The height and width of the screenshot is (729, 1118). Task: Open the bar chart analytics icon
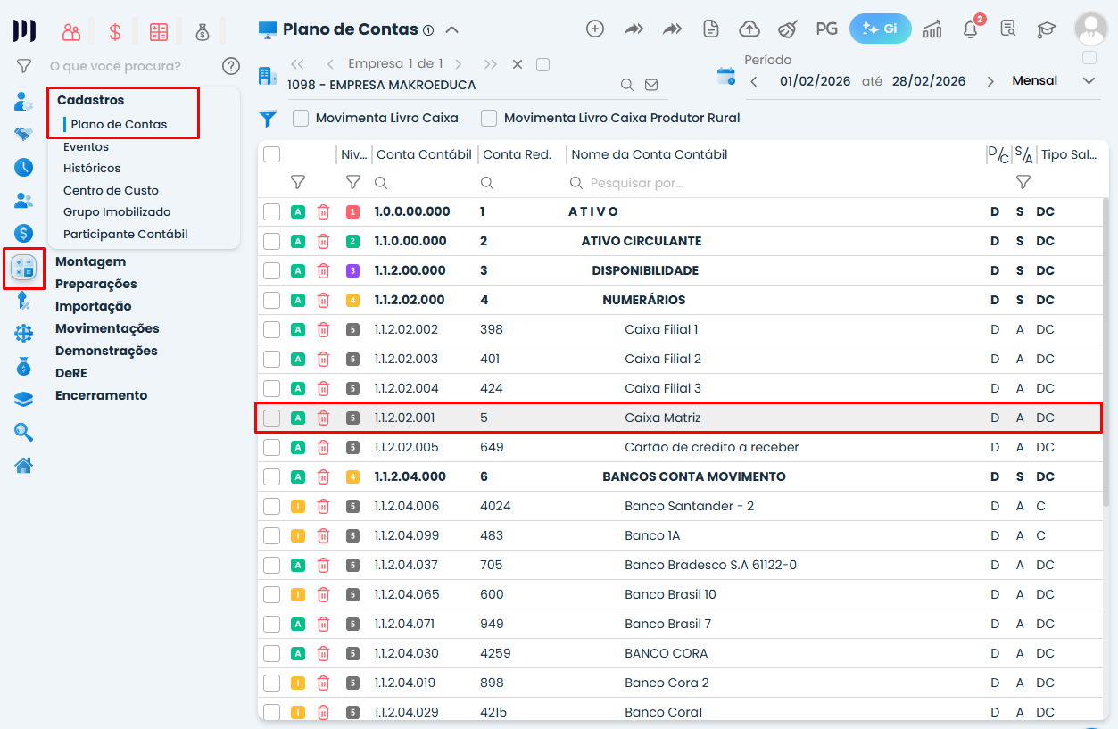pyautogui.click(x=932, y=29)
